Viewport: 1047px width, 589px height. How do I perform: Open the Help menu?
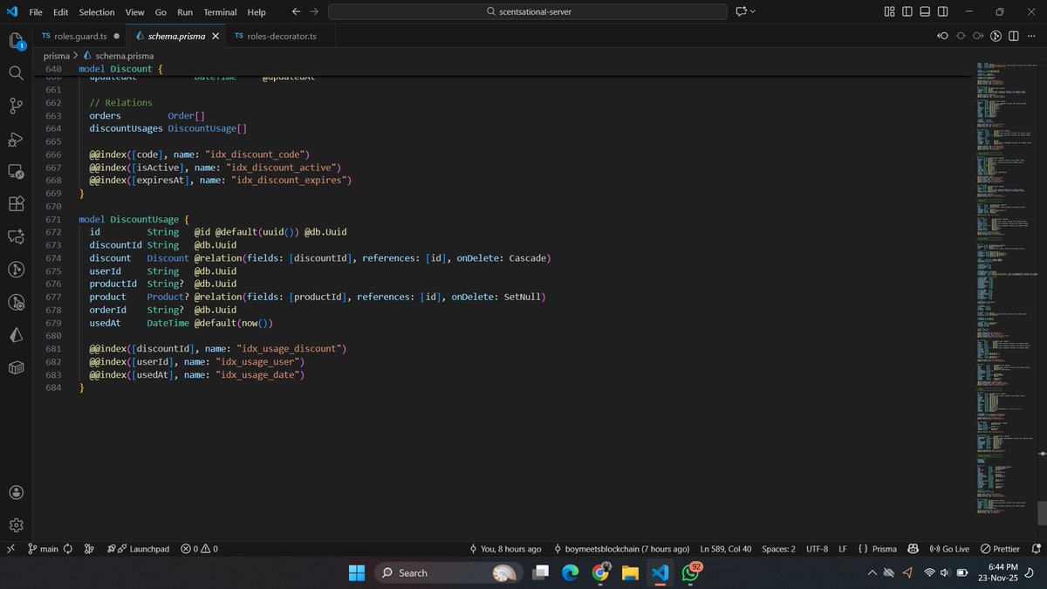[257, 12]
